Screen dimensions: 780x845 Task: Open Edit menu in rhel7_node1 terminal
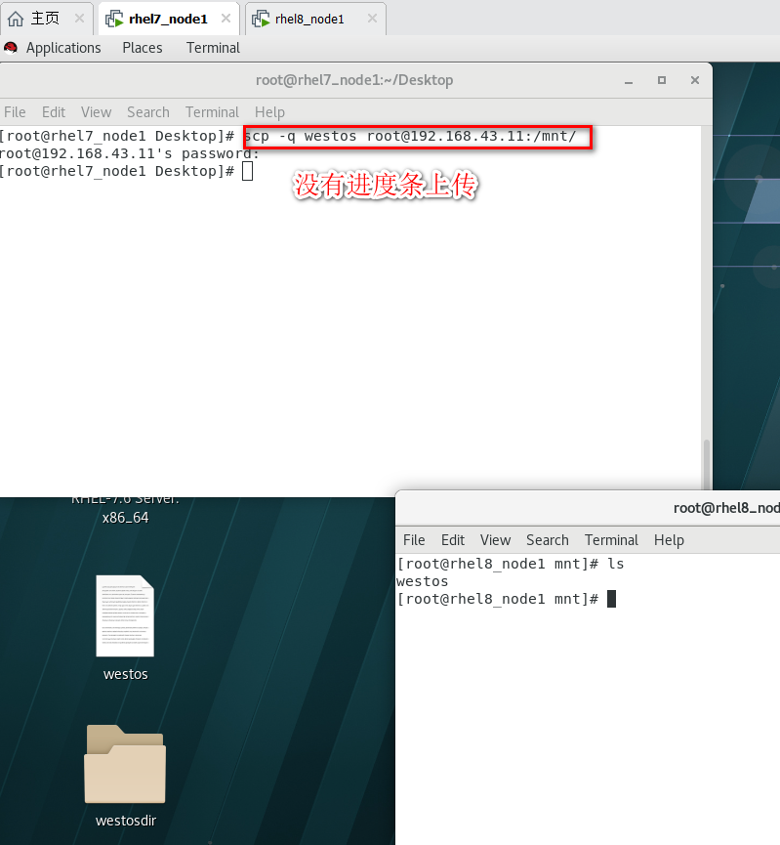(54, 112)
